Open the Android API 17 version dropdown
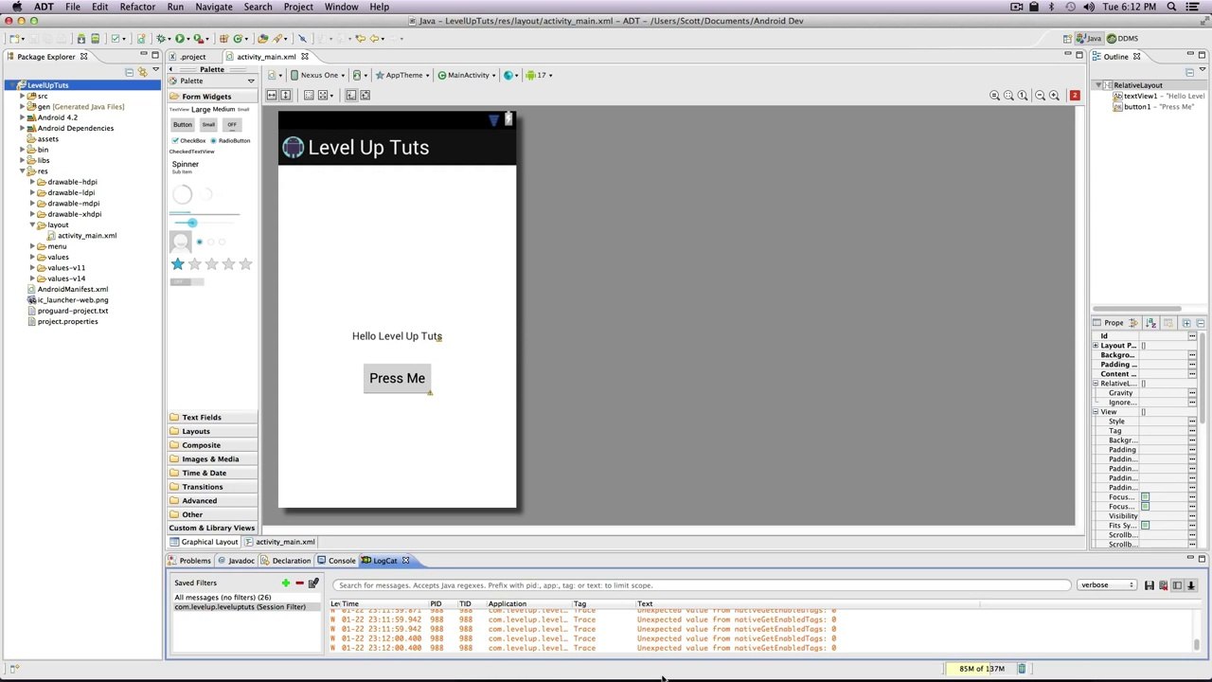1212x682 pixels. 540,75
